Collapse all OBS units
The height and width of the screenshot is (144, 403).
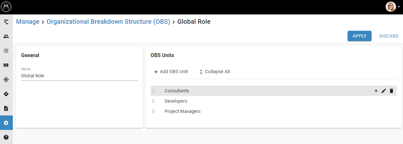pyautogui.click(x=214, y=72)
